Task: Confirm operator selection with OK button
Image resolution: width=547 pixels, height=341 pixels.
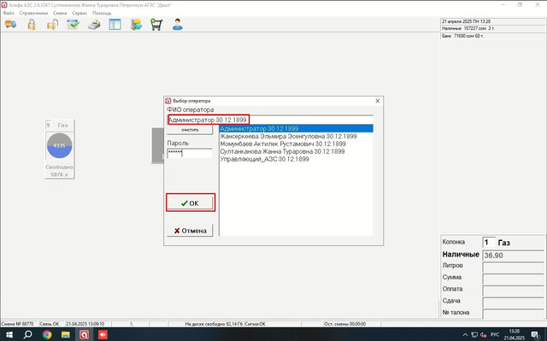Action: click(x=190, y=203)
